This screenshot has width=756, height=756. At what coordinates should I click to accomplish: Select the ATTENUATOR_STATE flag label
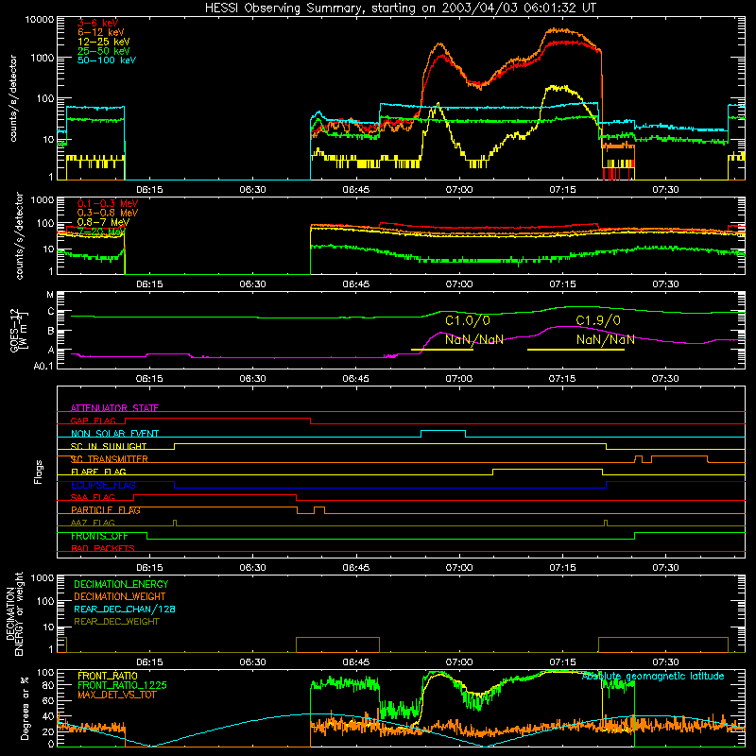click(x=114, y=408)
